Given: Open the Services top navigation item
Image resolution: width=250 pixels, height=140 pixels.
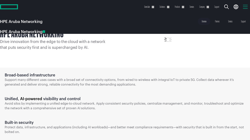Looking at the screenshot, I should point(192,7).
